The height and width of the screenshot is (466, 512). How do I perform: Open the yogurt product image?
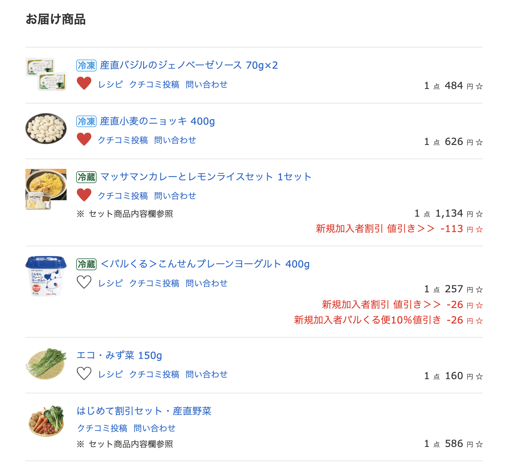click(x=46, y=276)
